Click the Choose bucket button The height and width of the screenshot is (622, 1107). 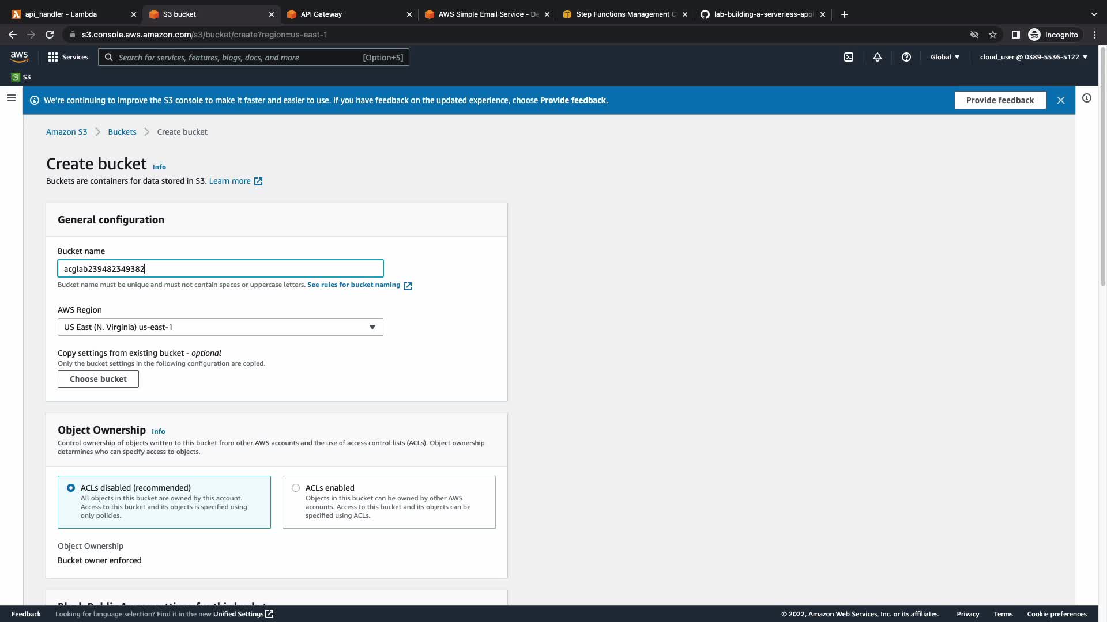(x=98, y=379)
